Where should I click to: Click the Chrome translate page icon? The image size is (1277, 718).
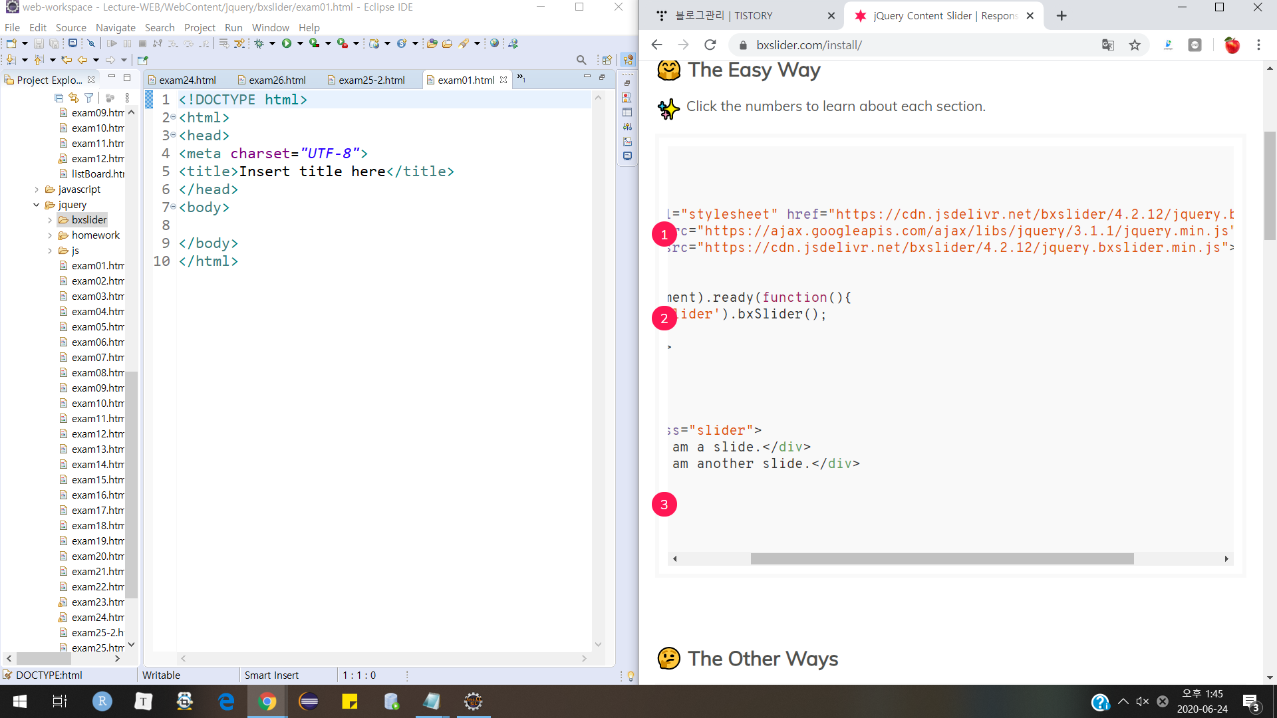pyautogui.click(x=1107, y=45)
